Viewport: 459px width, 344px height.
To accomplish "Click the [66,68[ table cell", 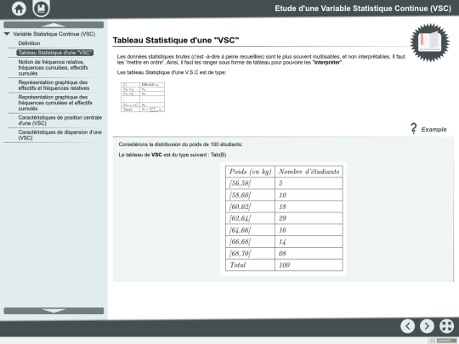I will [x=250, y=242].
